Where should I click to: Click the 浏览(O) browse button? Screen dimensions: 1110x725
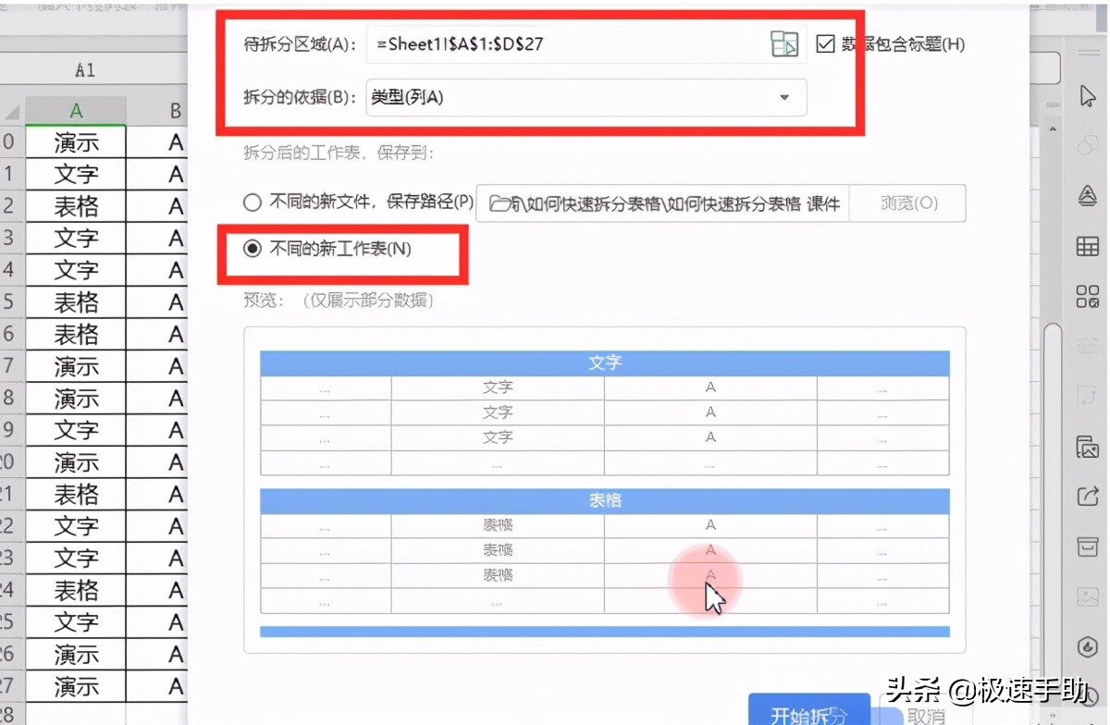(907, 203)
